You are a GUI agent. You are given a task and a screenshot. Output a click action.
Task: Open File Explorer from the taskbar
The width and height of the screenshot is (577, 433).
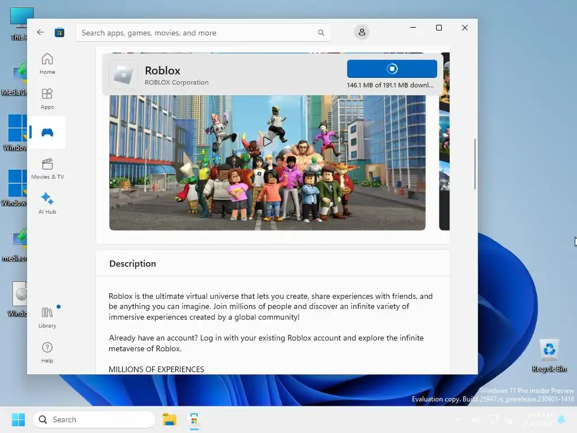(x=169, y=419)
